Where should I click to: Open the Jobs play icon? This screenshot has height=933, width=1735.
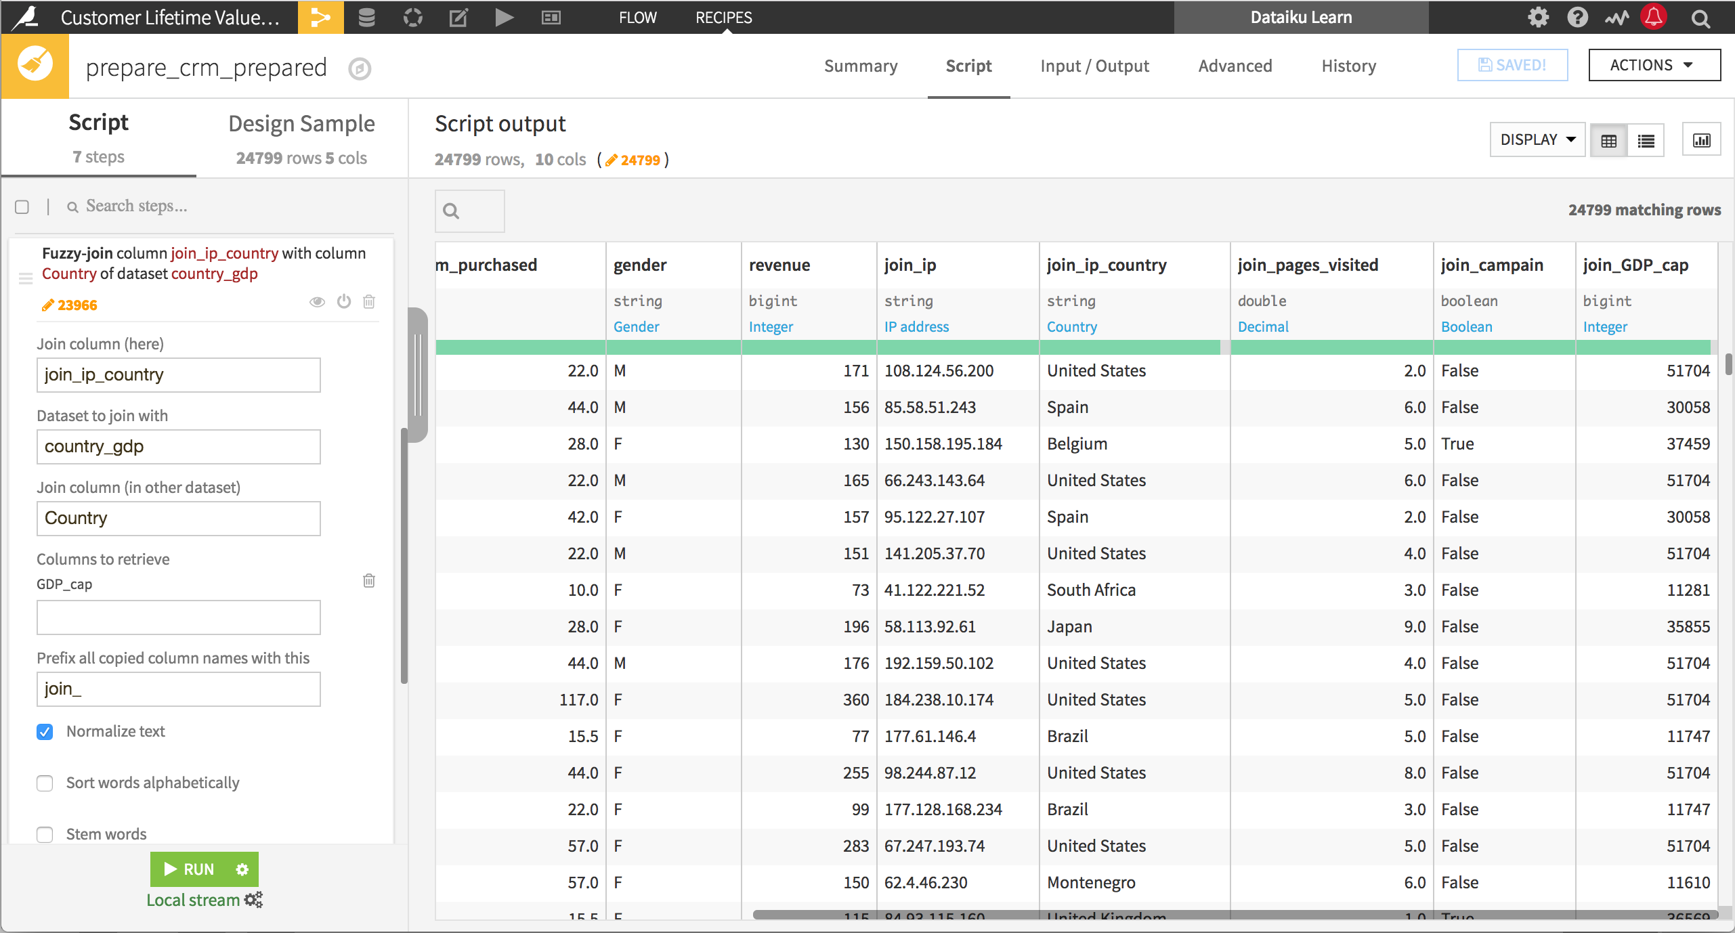pyautogui.click(x=504, y=17)
